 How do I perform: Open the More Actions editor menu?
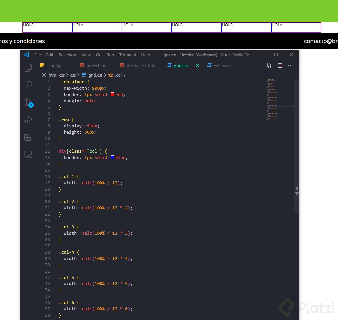tap(290, 66)
